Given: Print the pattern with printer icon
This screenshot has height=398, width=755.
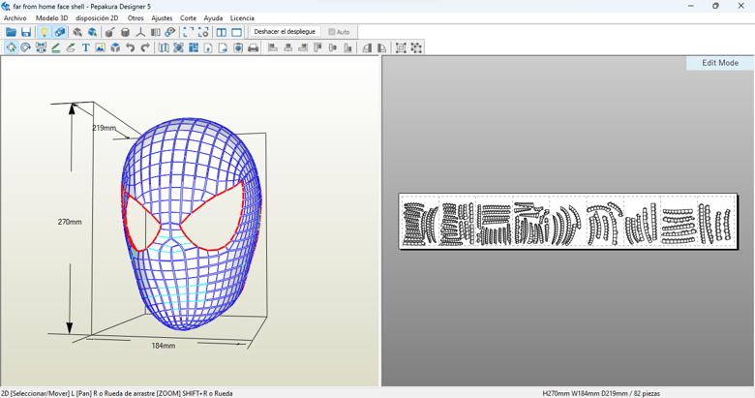Looking at the screenshot, I should (x=253, y=47).
